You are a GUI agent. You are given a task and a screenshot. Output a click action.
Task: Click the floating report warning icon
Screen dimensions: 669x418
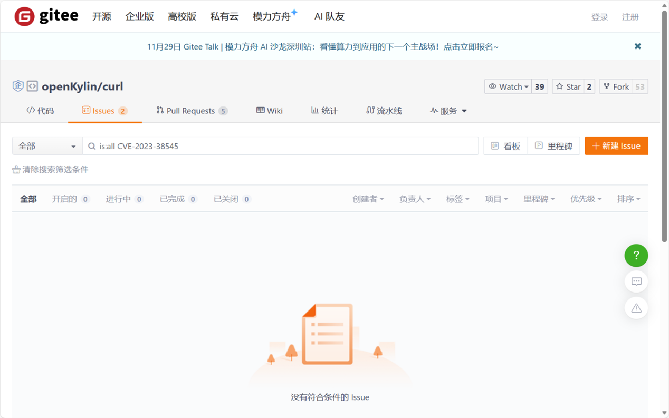(636, 307)
